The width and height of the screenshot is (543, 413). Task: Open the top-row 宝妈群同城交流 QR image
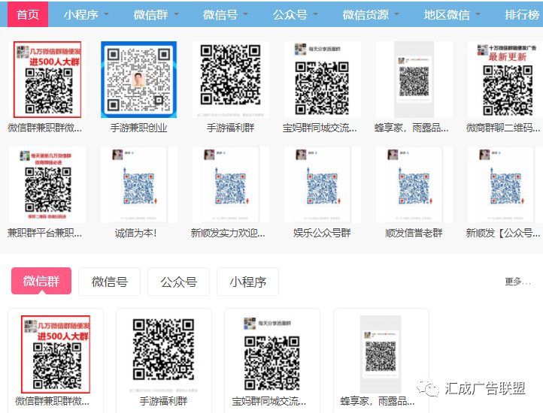click(x=323, y=80)
